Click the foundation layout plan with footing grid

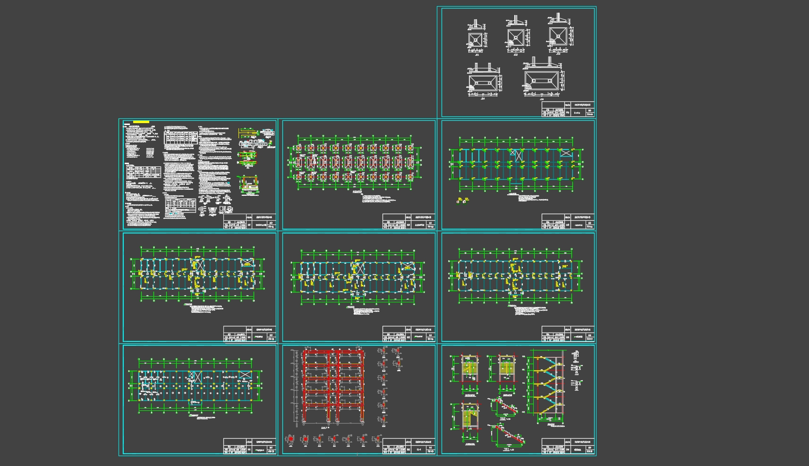pos(354,163)
